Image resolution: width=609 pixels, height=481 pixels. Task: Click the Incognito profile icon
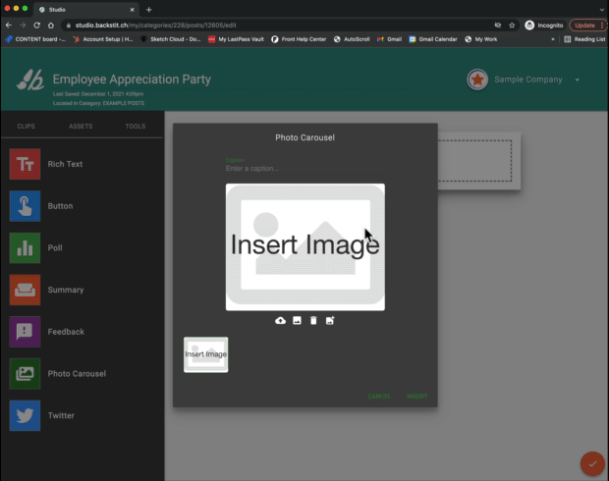pos(529,26)
